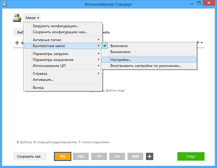This screenshot has width=217, height=168.
Task: Choose Выход to exit the program
Action: pyautogui.click(x=63, y=87)
